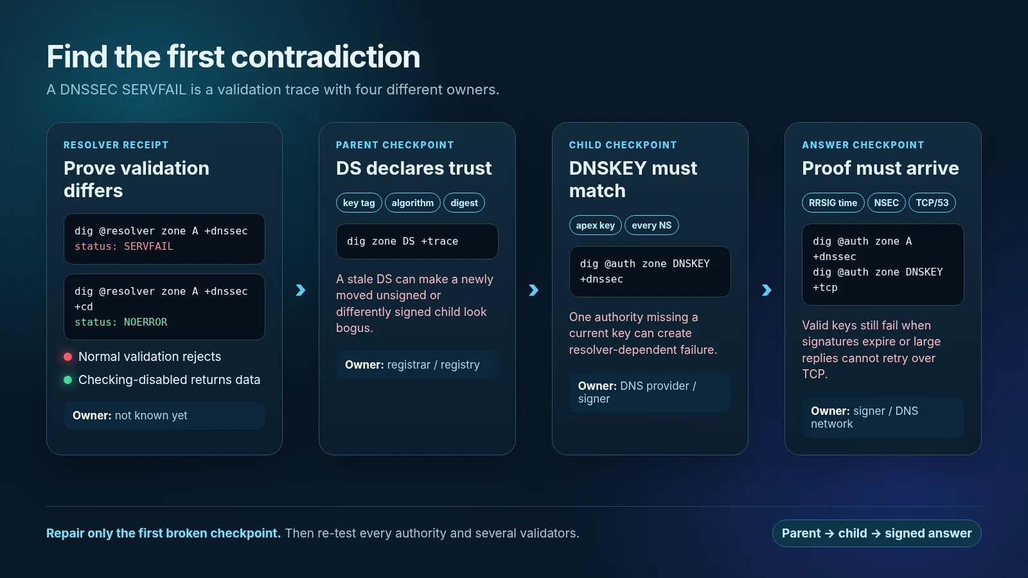1028x578 pixels.
Task: Choose the apex key tag
Action: coord(595,225)
